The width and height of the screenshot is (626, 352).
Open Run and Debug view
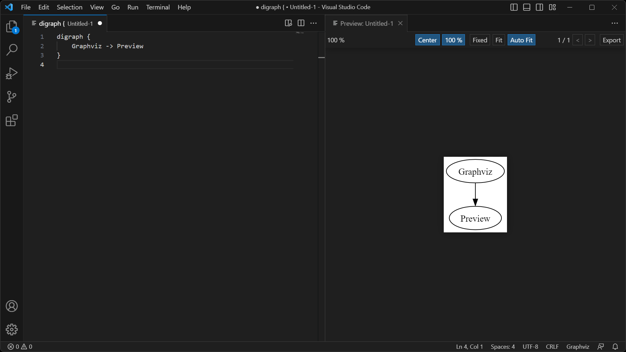point(12,73)
